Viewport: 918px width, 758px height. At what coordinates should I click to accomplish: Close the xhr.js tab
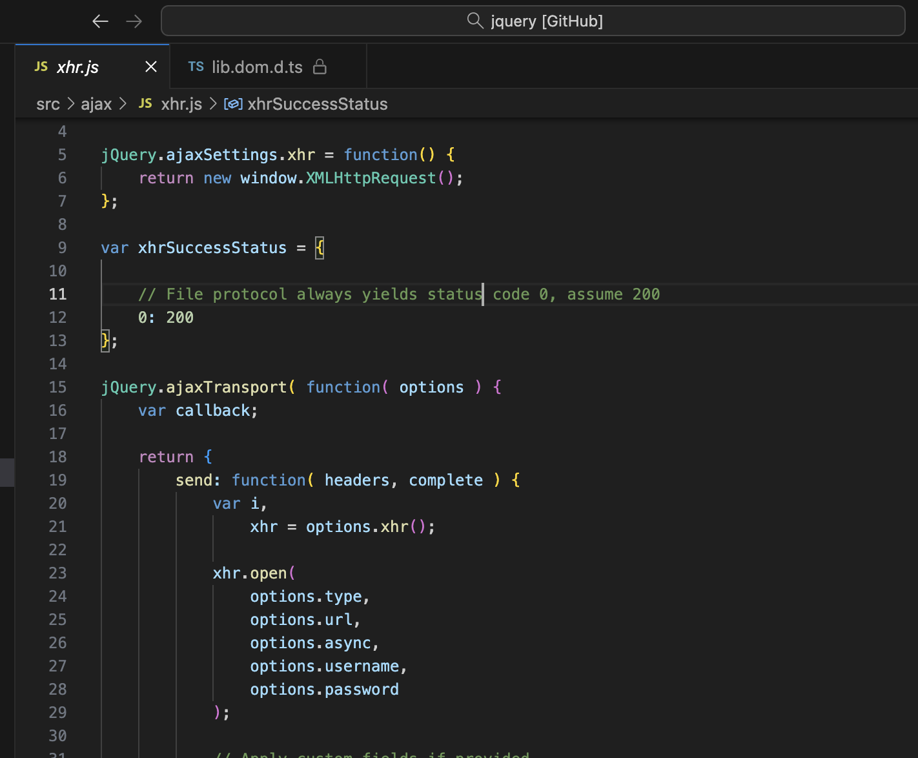point(150,67)
